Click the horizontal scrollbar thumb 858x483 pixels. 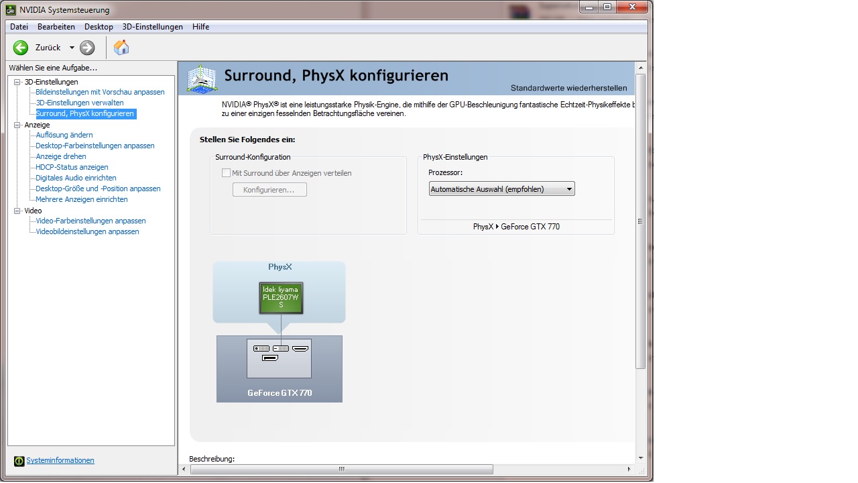pyautogui.click(x=342, y=469)
